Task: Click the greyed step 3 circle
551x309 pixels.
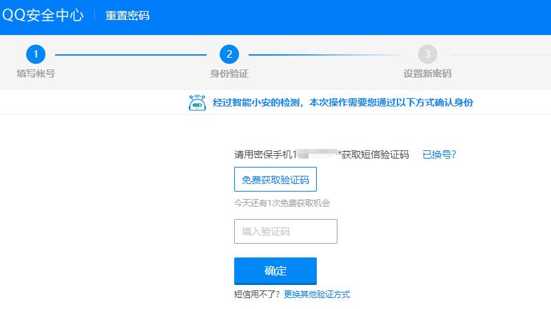Action: 428,54
